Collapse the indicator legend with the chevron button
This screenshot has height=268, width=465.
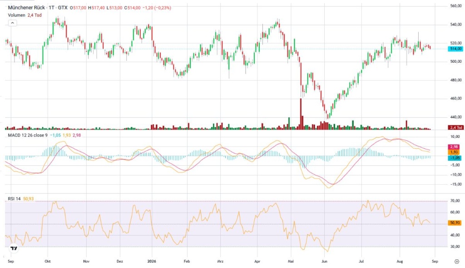click(12, 23)
